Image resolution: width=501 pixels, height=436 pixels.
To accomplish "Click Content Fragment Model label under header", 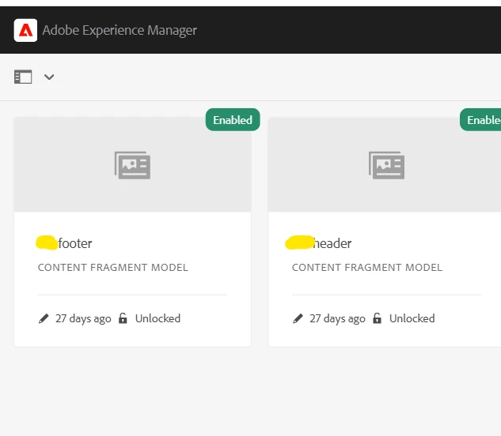I will 367,267.
